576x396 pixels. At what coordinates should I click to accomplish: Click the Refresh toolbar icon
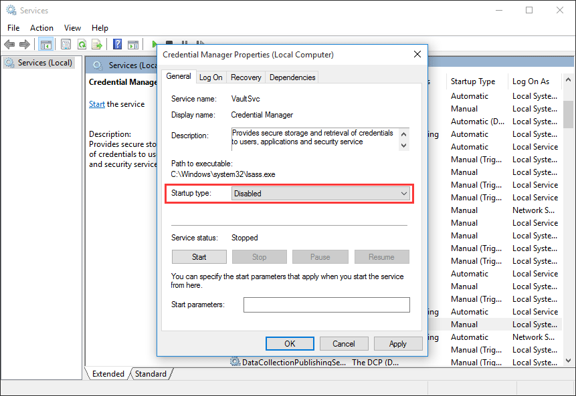(x=82, y=45)
